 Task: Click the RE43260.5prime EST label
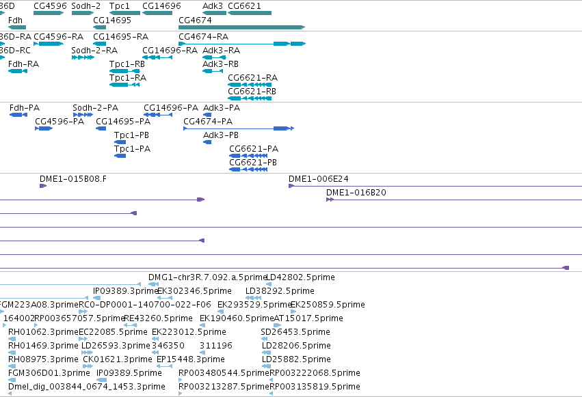coord(158,318)
